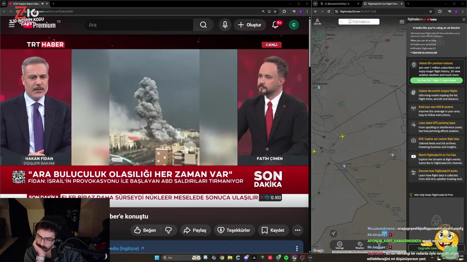This screenshot has height=262, width=467.
Task: Open the vertical dots menu in description card
Action: coord(297,249)
